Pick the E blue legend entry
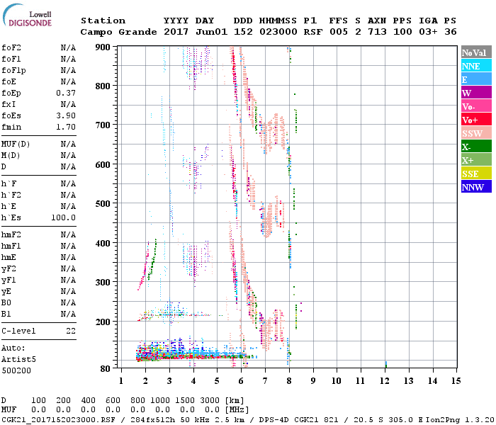 (x=475, y=79)
